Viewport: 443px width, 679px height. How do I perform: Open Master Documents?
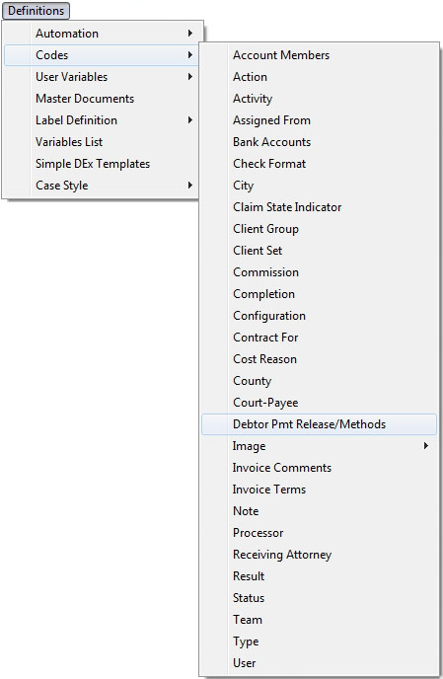coord(102,99)
